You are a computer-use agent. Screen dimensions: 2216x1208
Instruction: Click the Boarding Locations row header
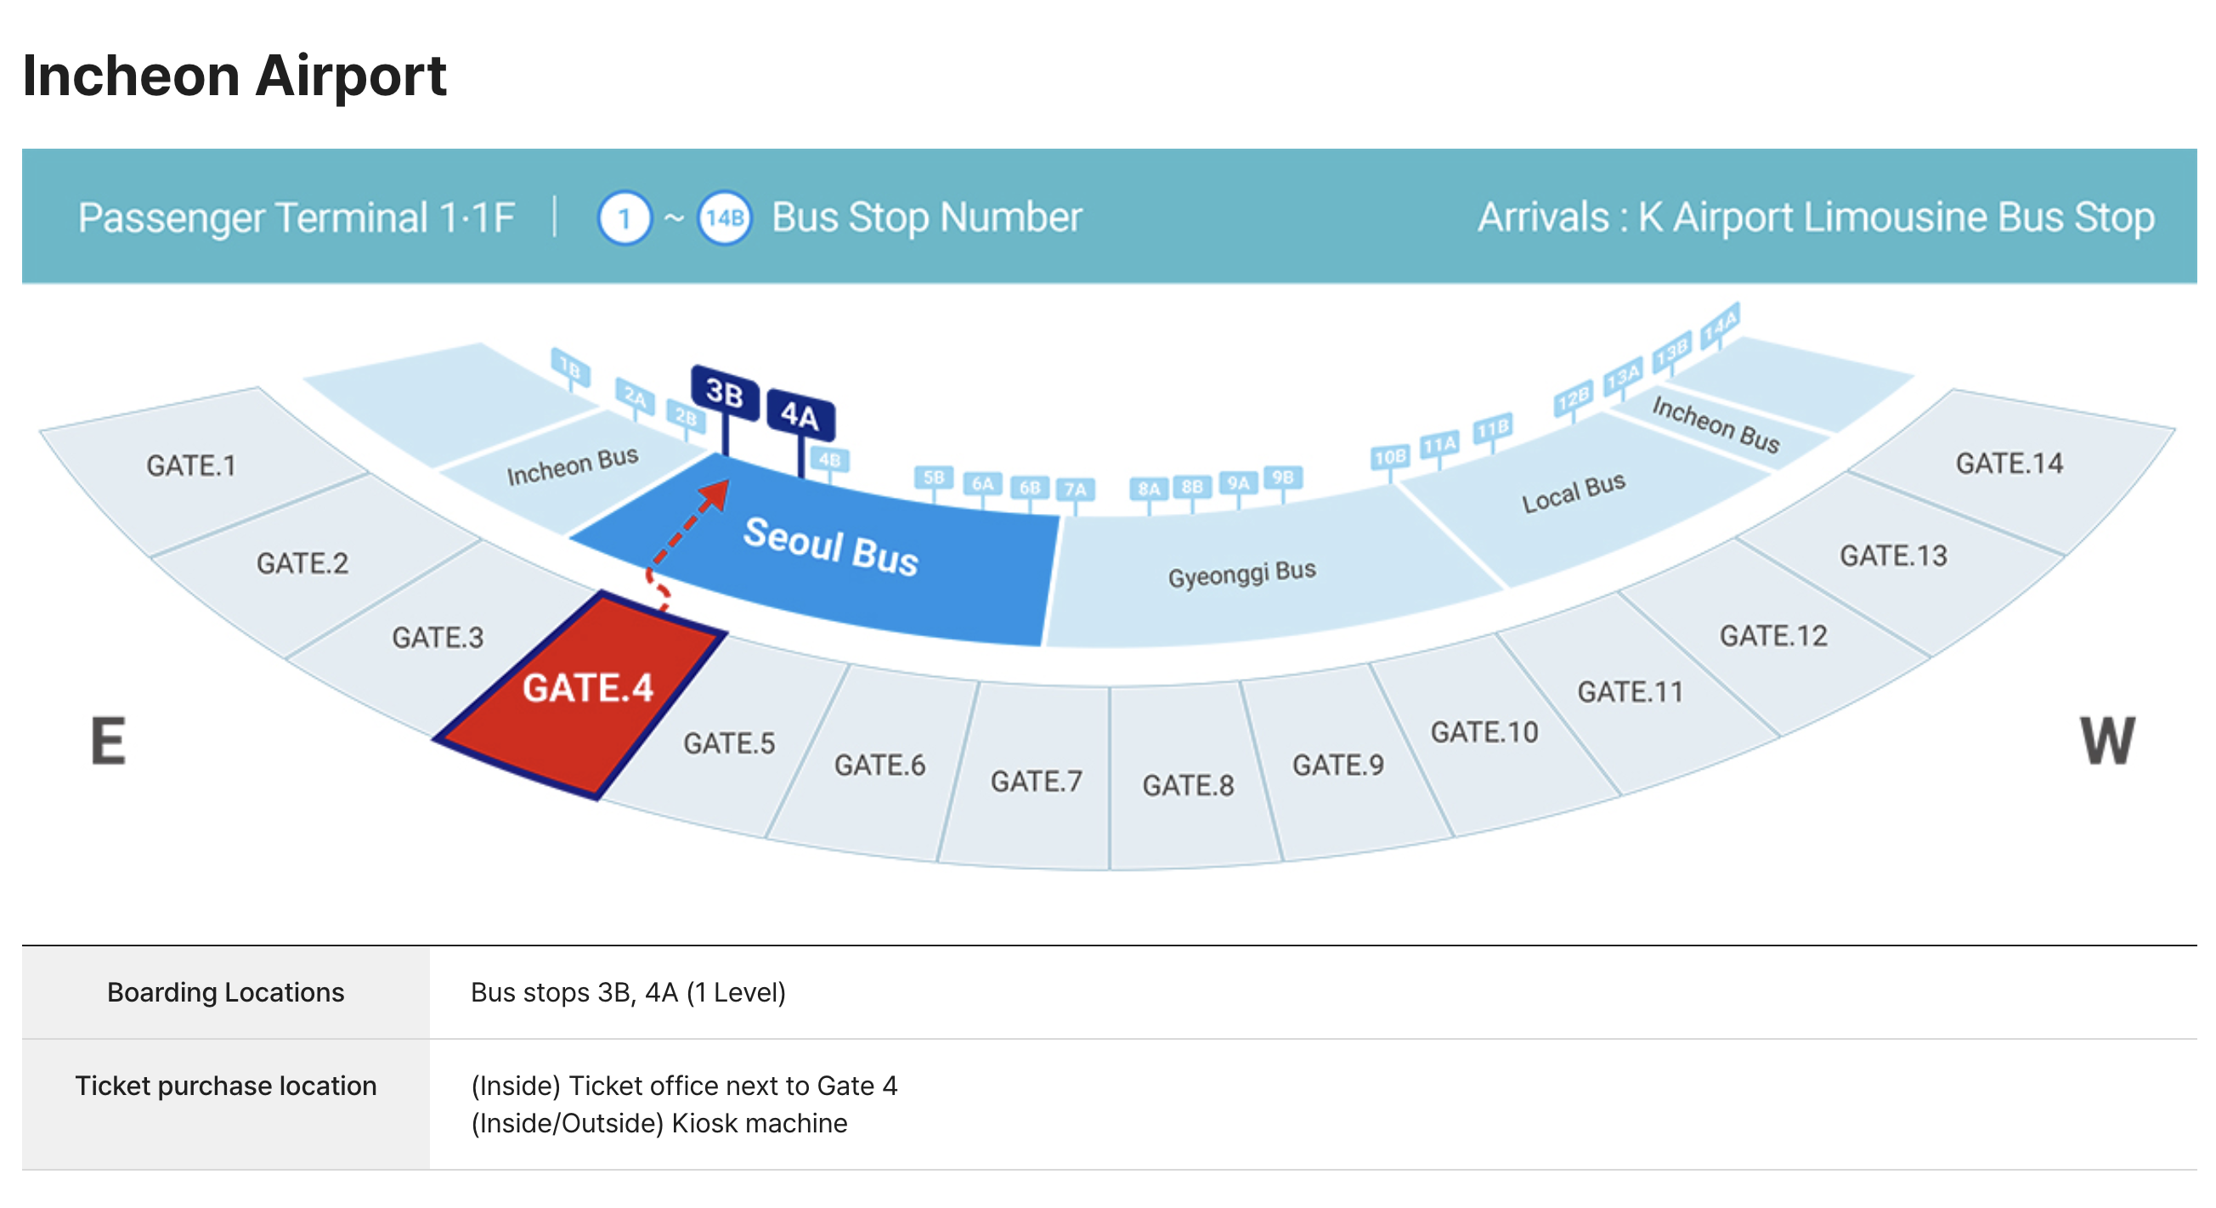[x=225, y=992]
